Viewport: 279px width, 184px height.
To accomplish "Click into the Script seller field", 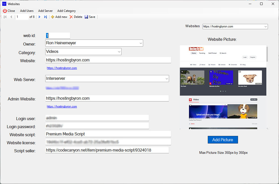I will 107,150.
